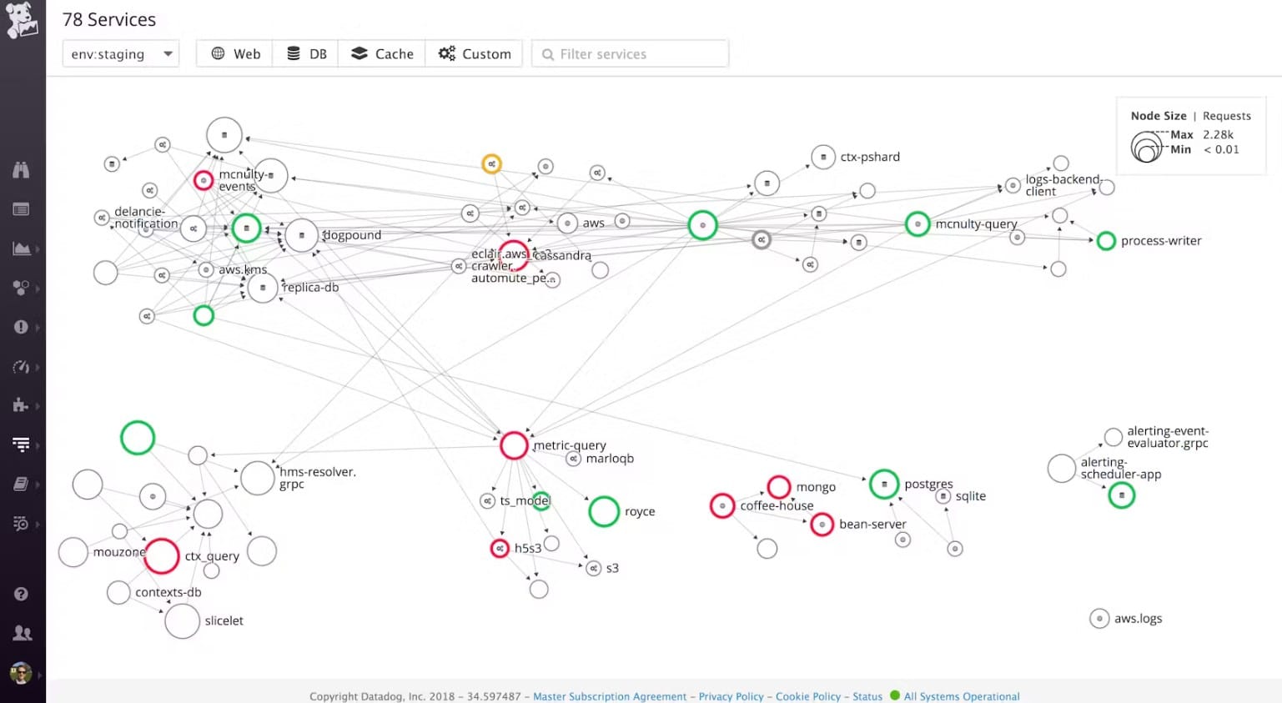Toggle the Web service type filter
Image resolution: width=1282 pixels, height=703 pixels.
point(235,54)
